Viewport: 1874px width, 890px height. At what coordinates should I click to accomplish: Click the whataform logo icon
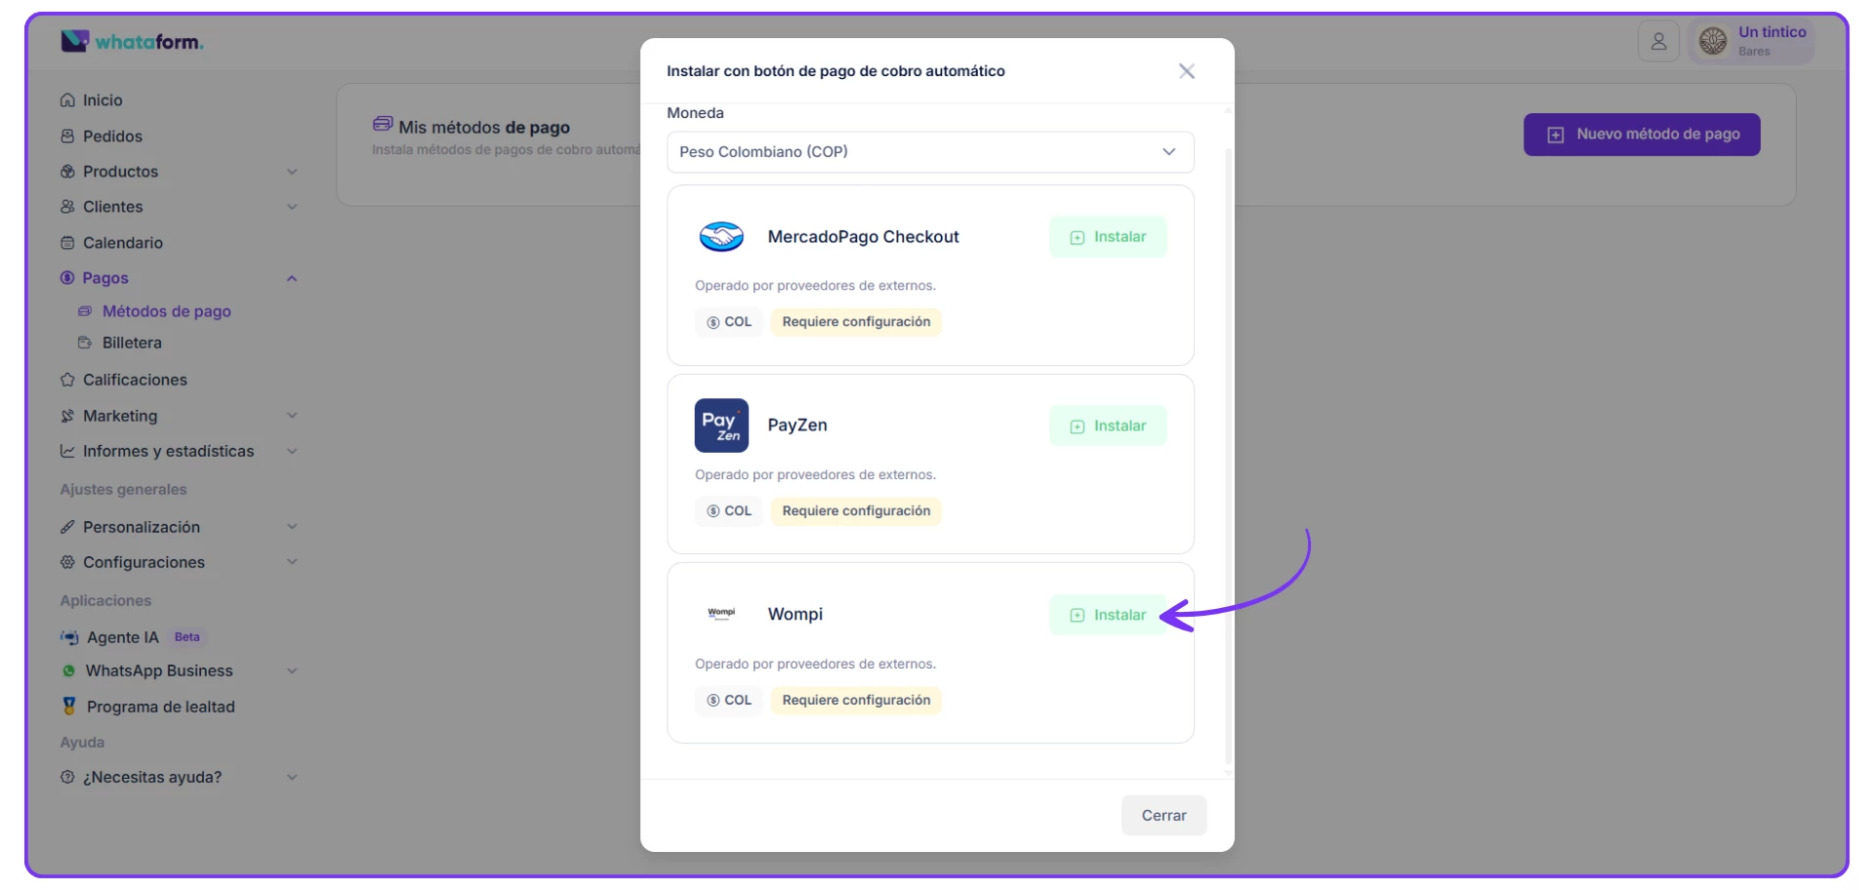[x=74, y=41]
